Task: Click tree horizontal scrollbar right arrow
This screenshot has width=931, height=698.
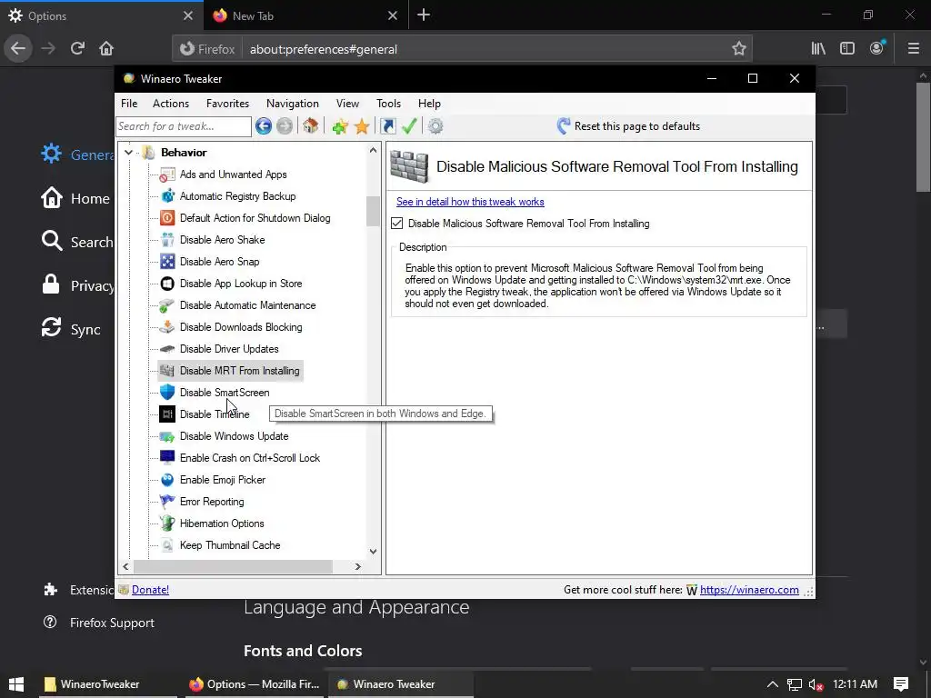Action: pyautogui.click(x=357, y=567)
